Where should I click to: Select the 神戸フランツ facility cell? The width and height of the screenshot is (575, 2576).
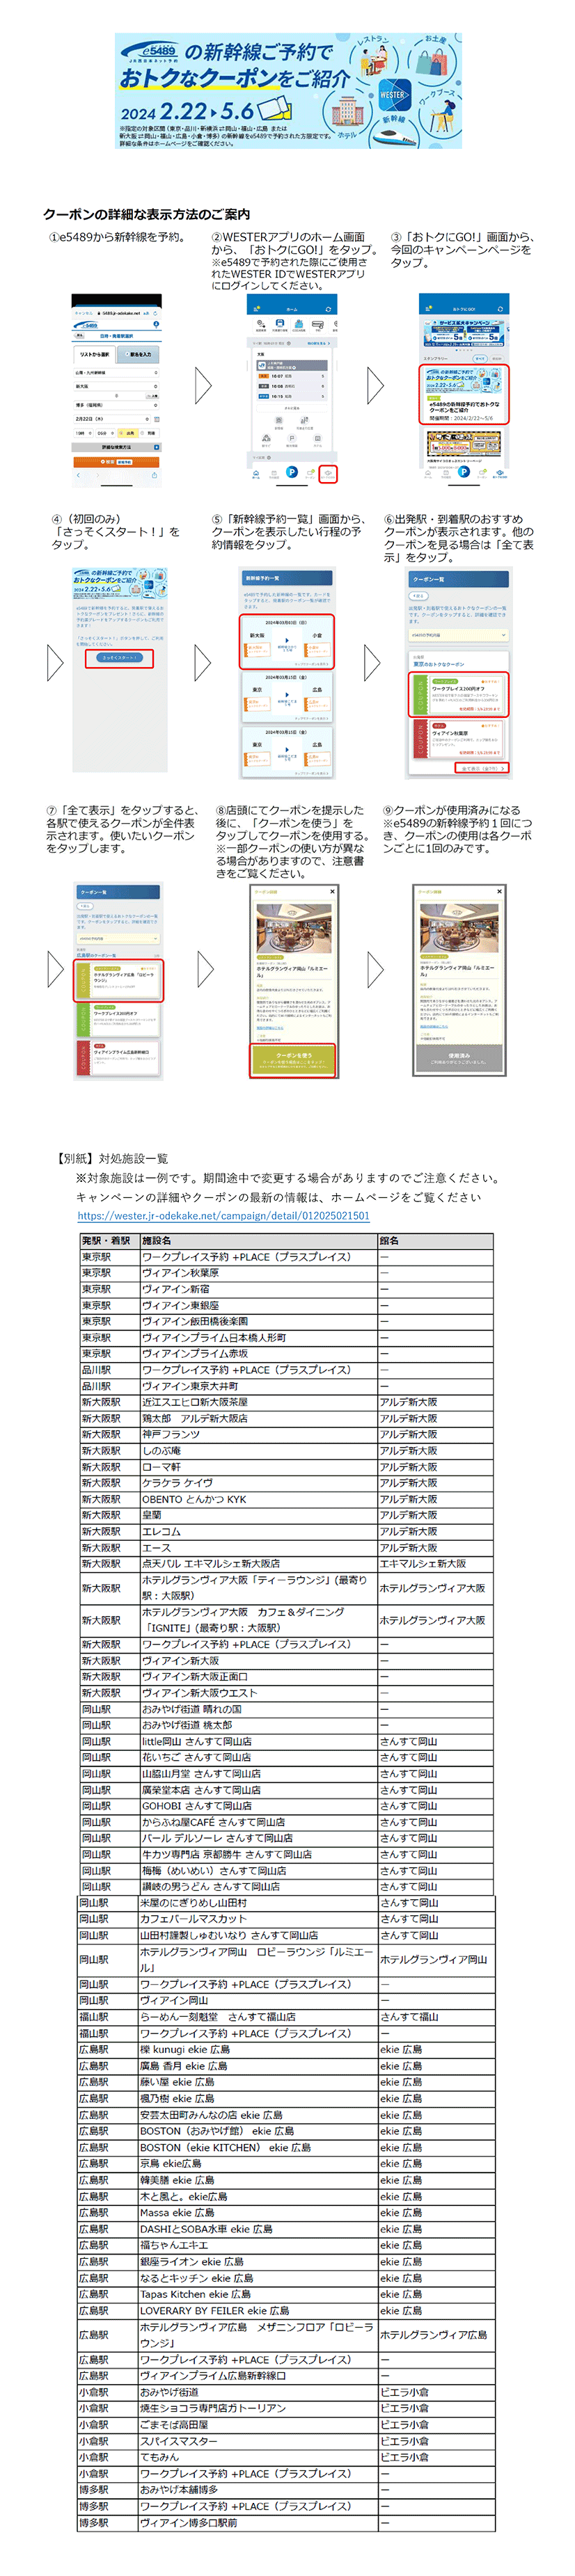point(258,1434)
